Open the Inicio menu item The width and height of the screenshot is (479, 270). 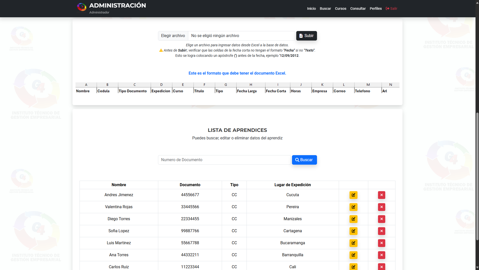pyautogui.click(x=311, y=9)
